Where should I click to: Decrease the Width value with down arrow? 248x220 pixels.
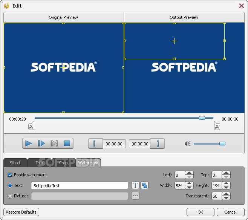click(x=189, y=187)
